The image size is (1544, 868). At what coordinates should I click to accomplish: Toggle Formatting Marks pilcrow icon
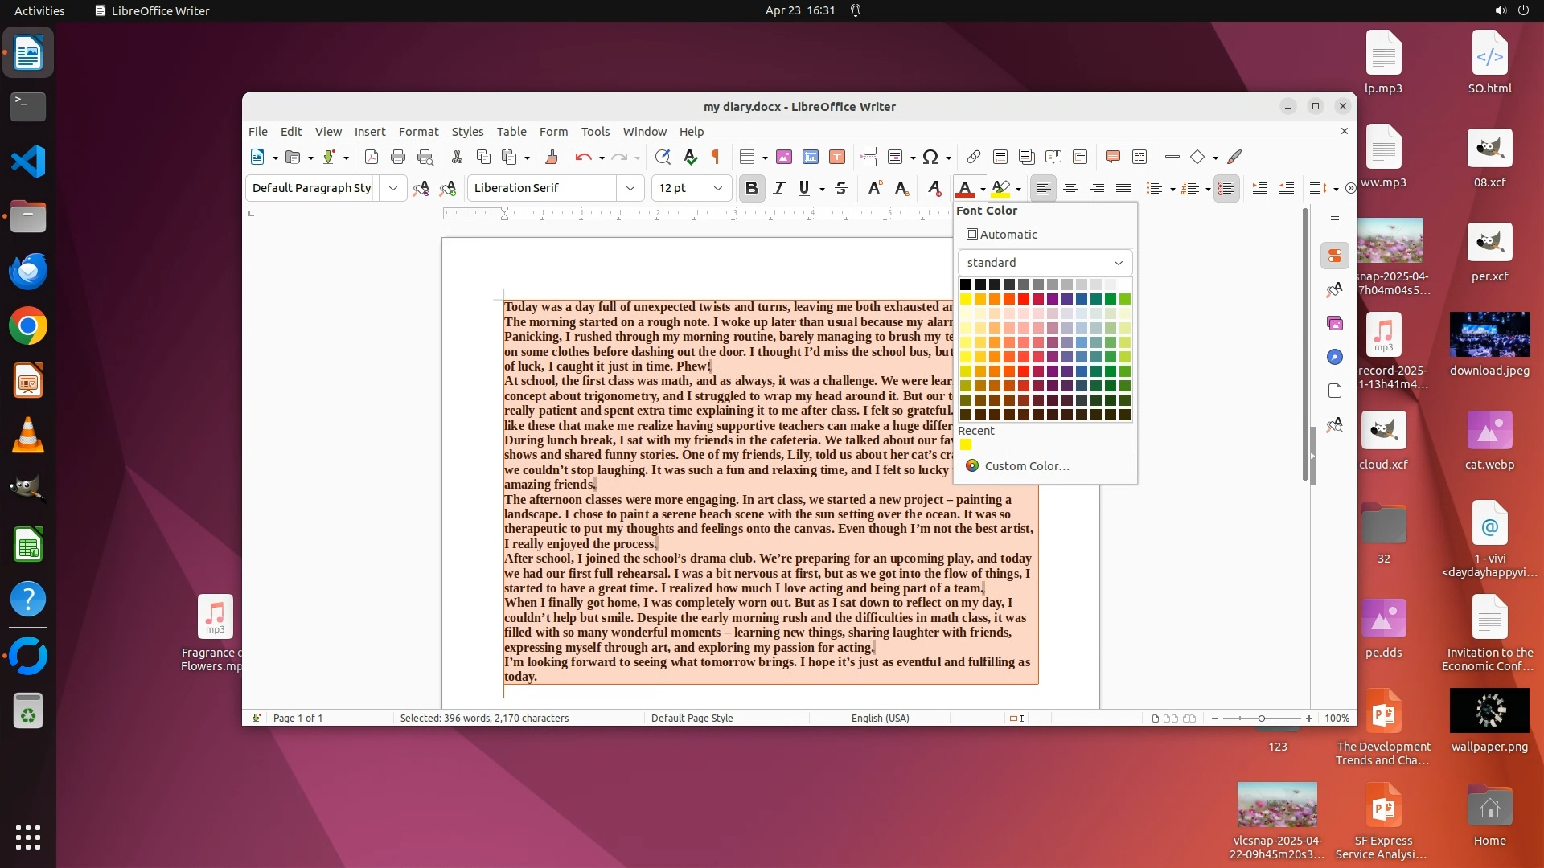(715, 157)
